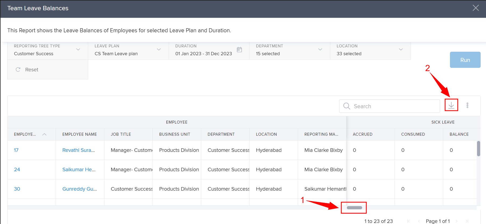Click the Job Title column header
This screenshot has width=486, height=224.
point(121,134)
